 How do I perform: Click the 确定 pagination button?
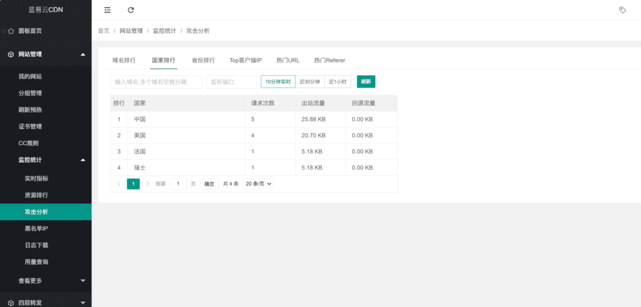click(209, 184)
